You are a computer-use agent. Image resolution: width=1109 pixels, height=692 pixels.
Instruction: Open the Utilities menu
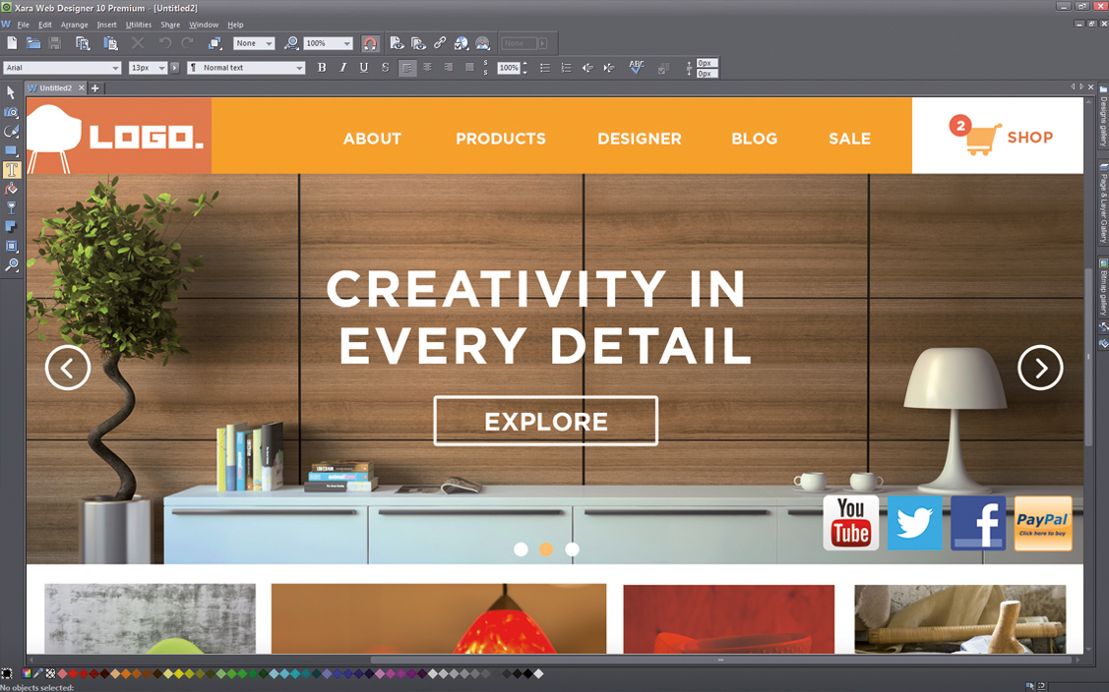(x=138, y=25)
